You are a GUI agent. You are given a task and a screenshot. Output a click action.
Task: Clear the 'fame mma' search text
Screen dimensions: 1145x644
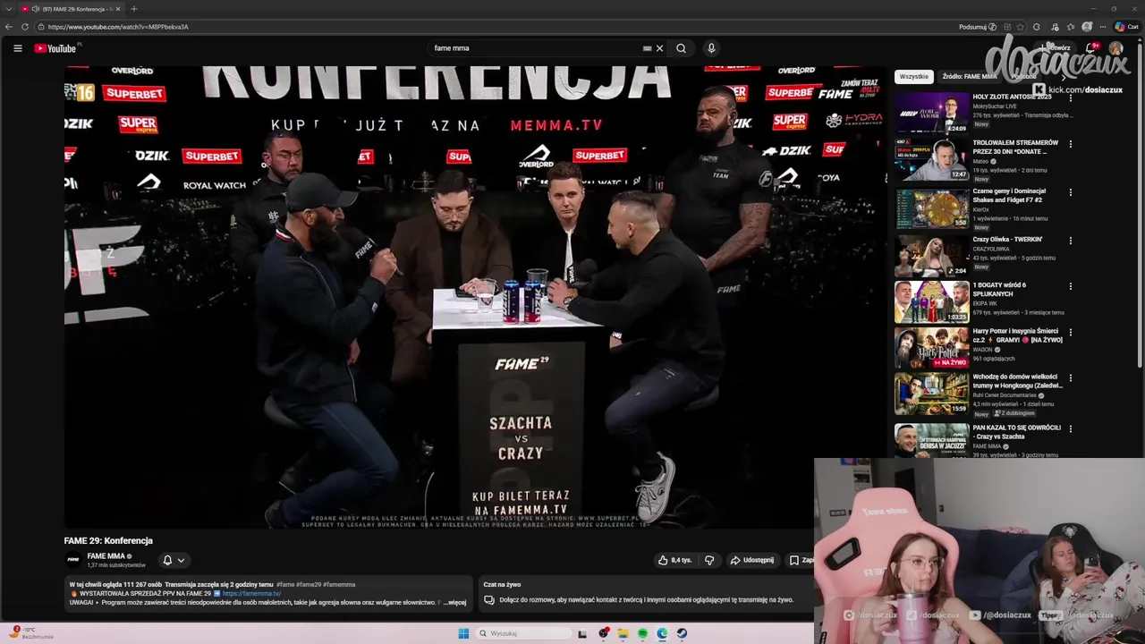659,48
